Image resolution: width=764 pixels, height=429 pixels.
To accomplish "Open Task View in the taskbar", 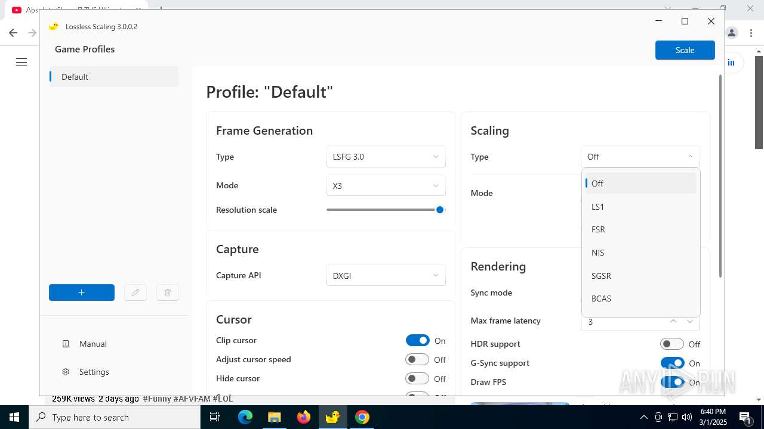I will pos(215,417).
